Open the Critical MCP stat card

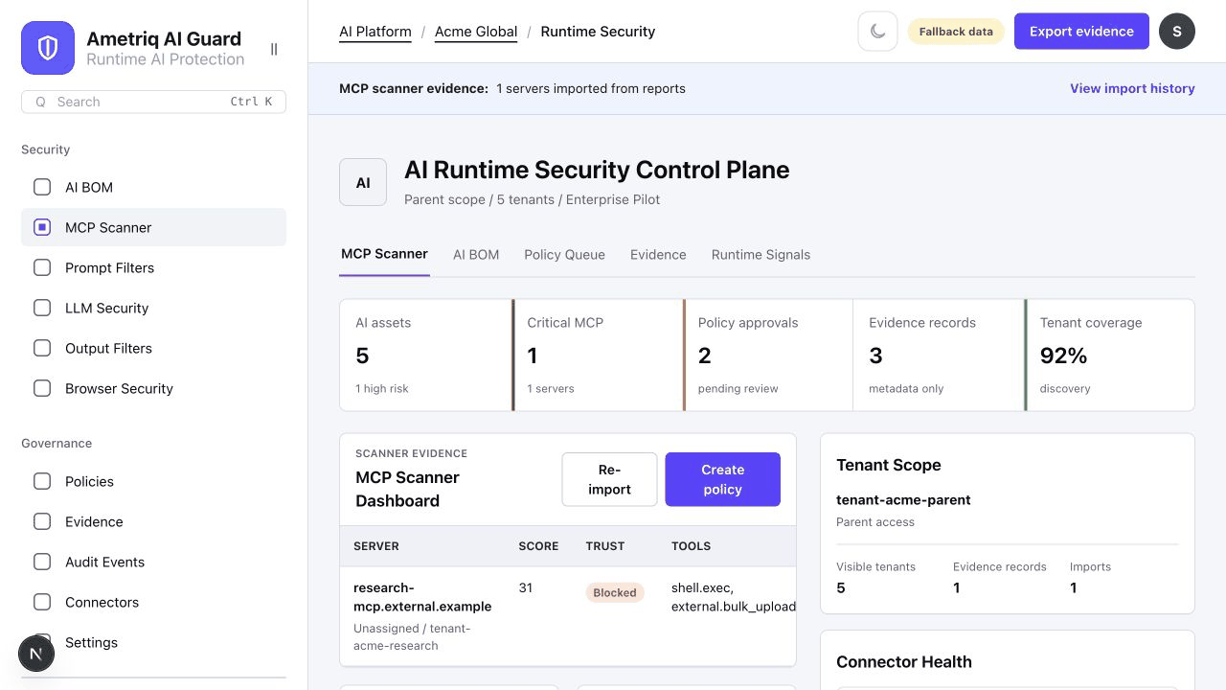[x=598, y=355]
